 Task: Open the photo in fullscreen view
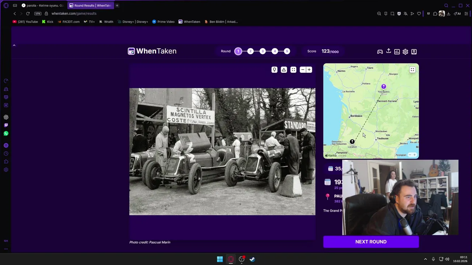(x=294, y=70)
